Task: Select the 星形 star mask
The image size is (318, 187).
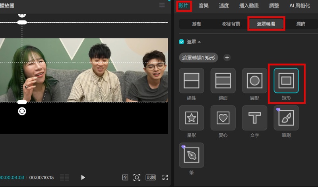Action: click(x=192, y=118)
